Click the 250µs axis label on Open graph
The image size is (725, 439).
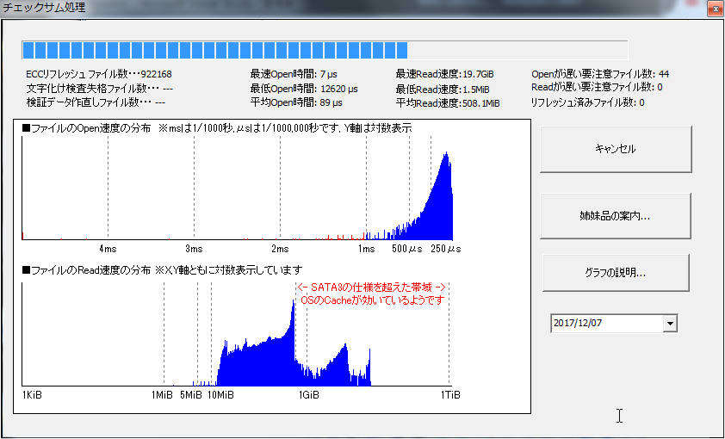[x=443, y=249]
